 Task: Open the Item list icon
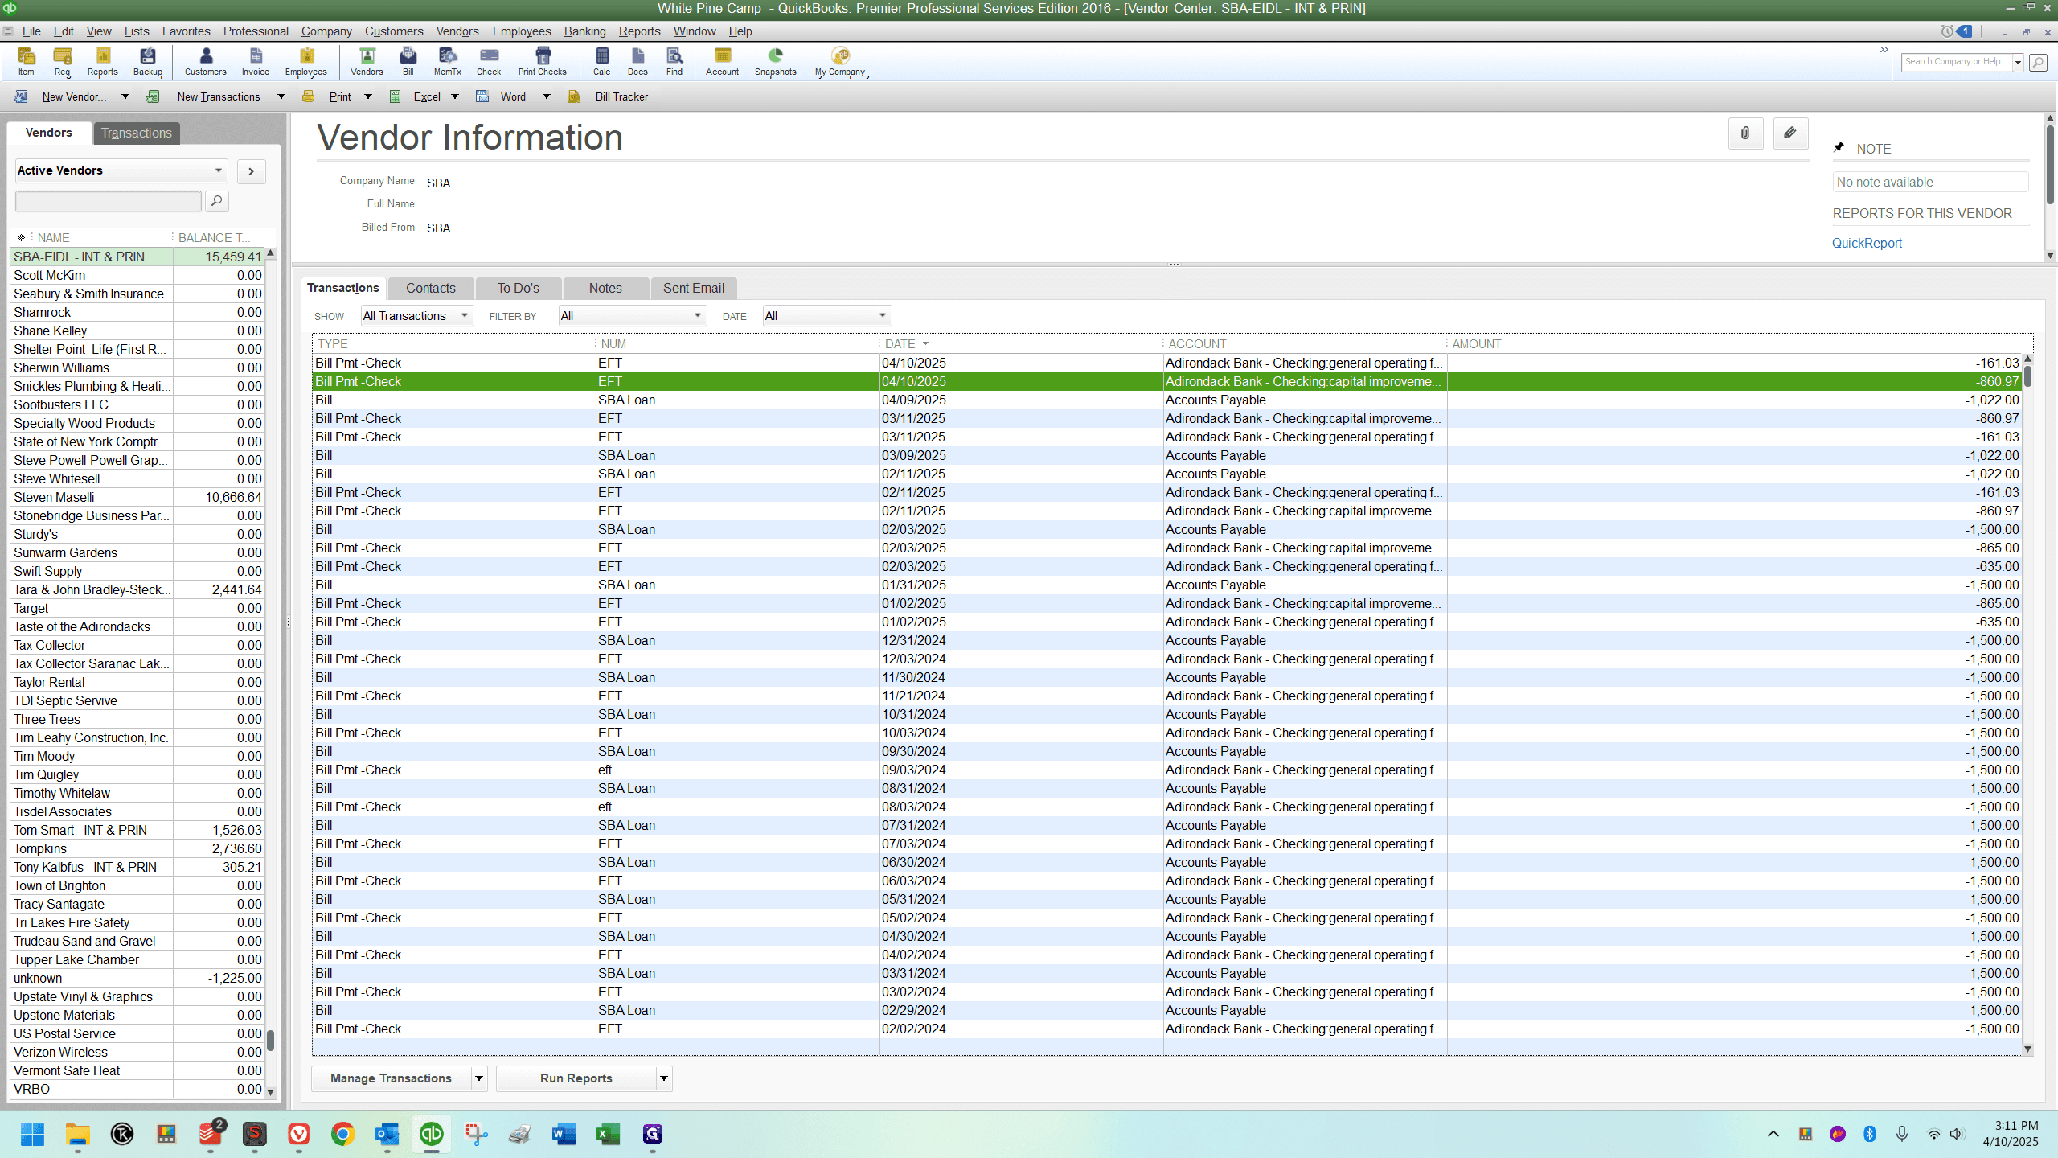(26, 62)
